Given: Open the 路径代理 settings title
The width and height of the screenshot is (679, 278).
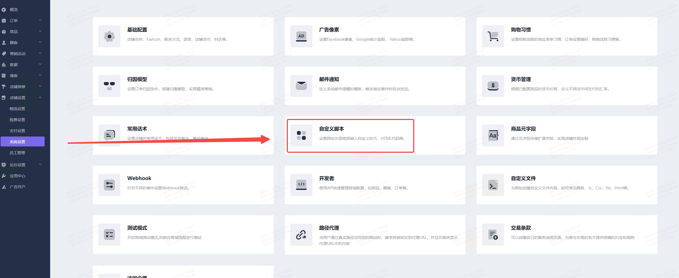Looking at the screenshot, I should [x=329, y=228].
